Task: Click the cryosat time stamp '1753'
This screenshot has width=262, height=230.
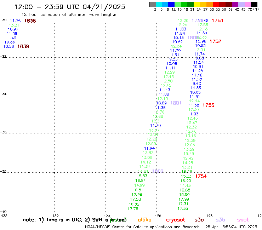Action: (209, 105)
